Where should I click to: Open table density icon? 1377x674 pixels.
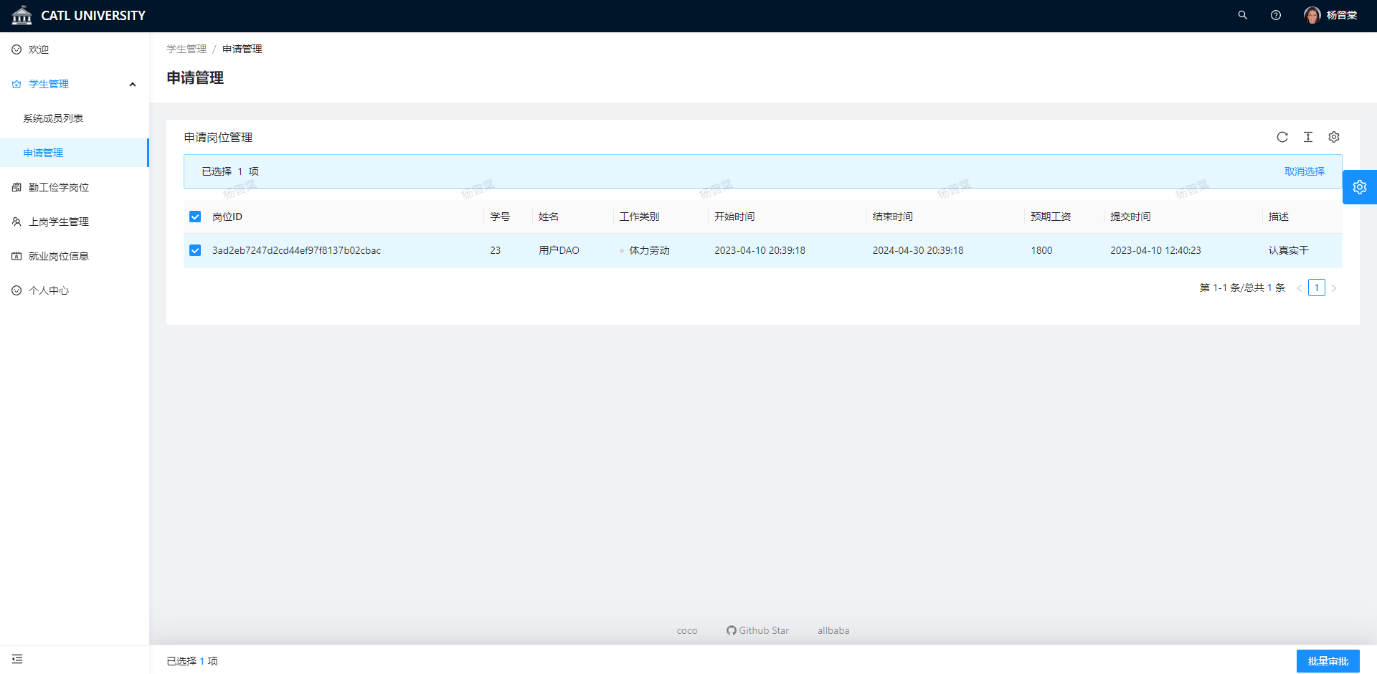[1308, 137]
